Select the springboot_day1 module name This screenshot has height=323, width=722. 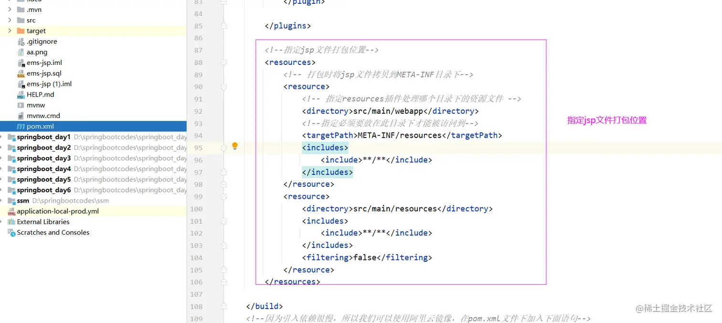tap(44, 137)
